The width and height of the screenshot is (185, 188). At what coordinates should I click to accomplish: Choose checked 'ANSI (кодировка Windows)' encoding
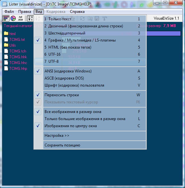pyautogui.click(x=90, y=71)
